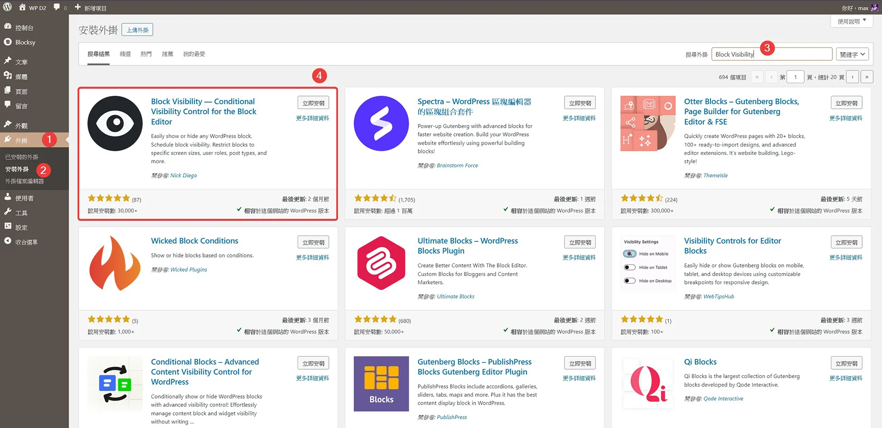Open 安裝外掛 submenu item

pyautogui.click(x=17, y=169)
